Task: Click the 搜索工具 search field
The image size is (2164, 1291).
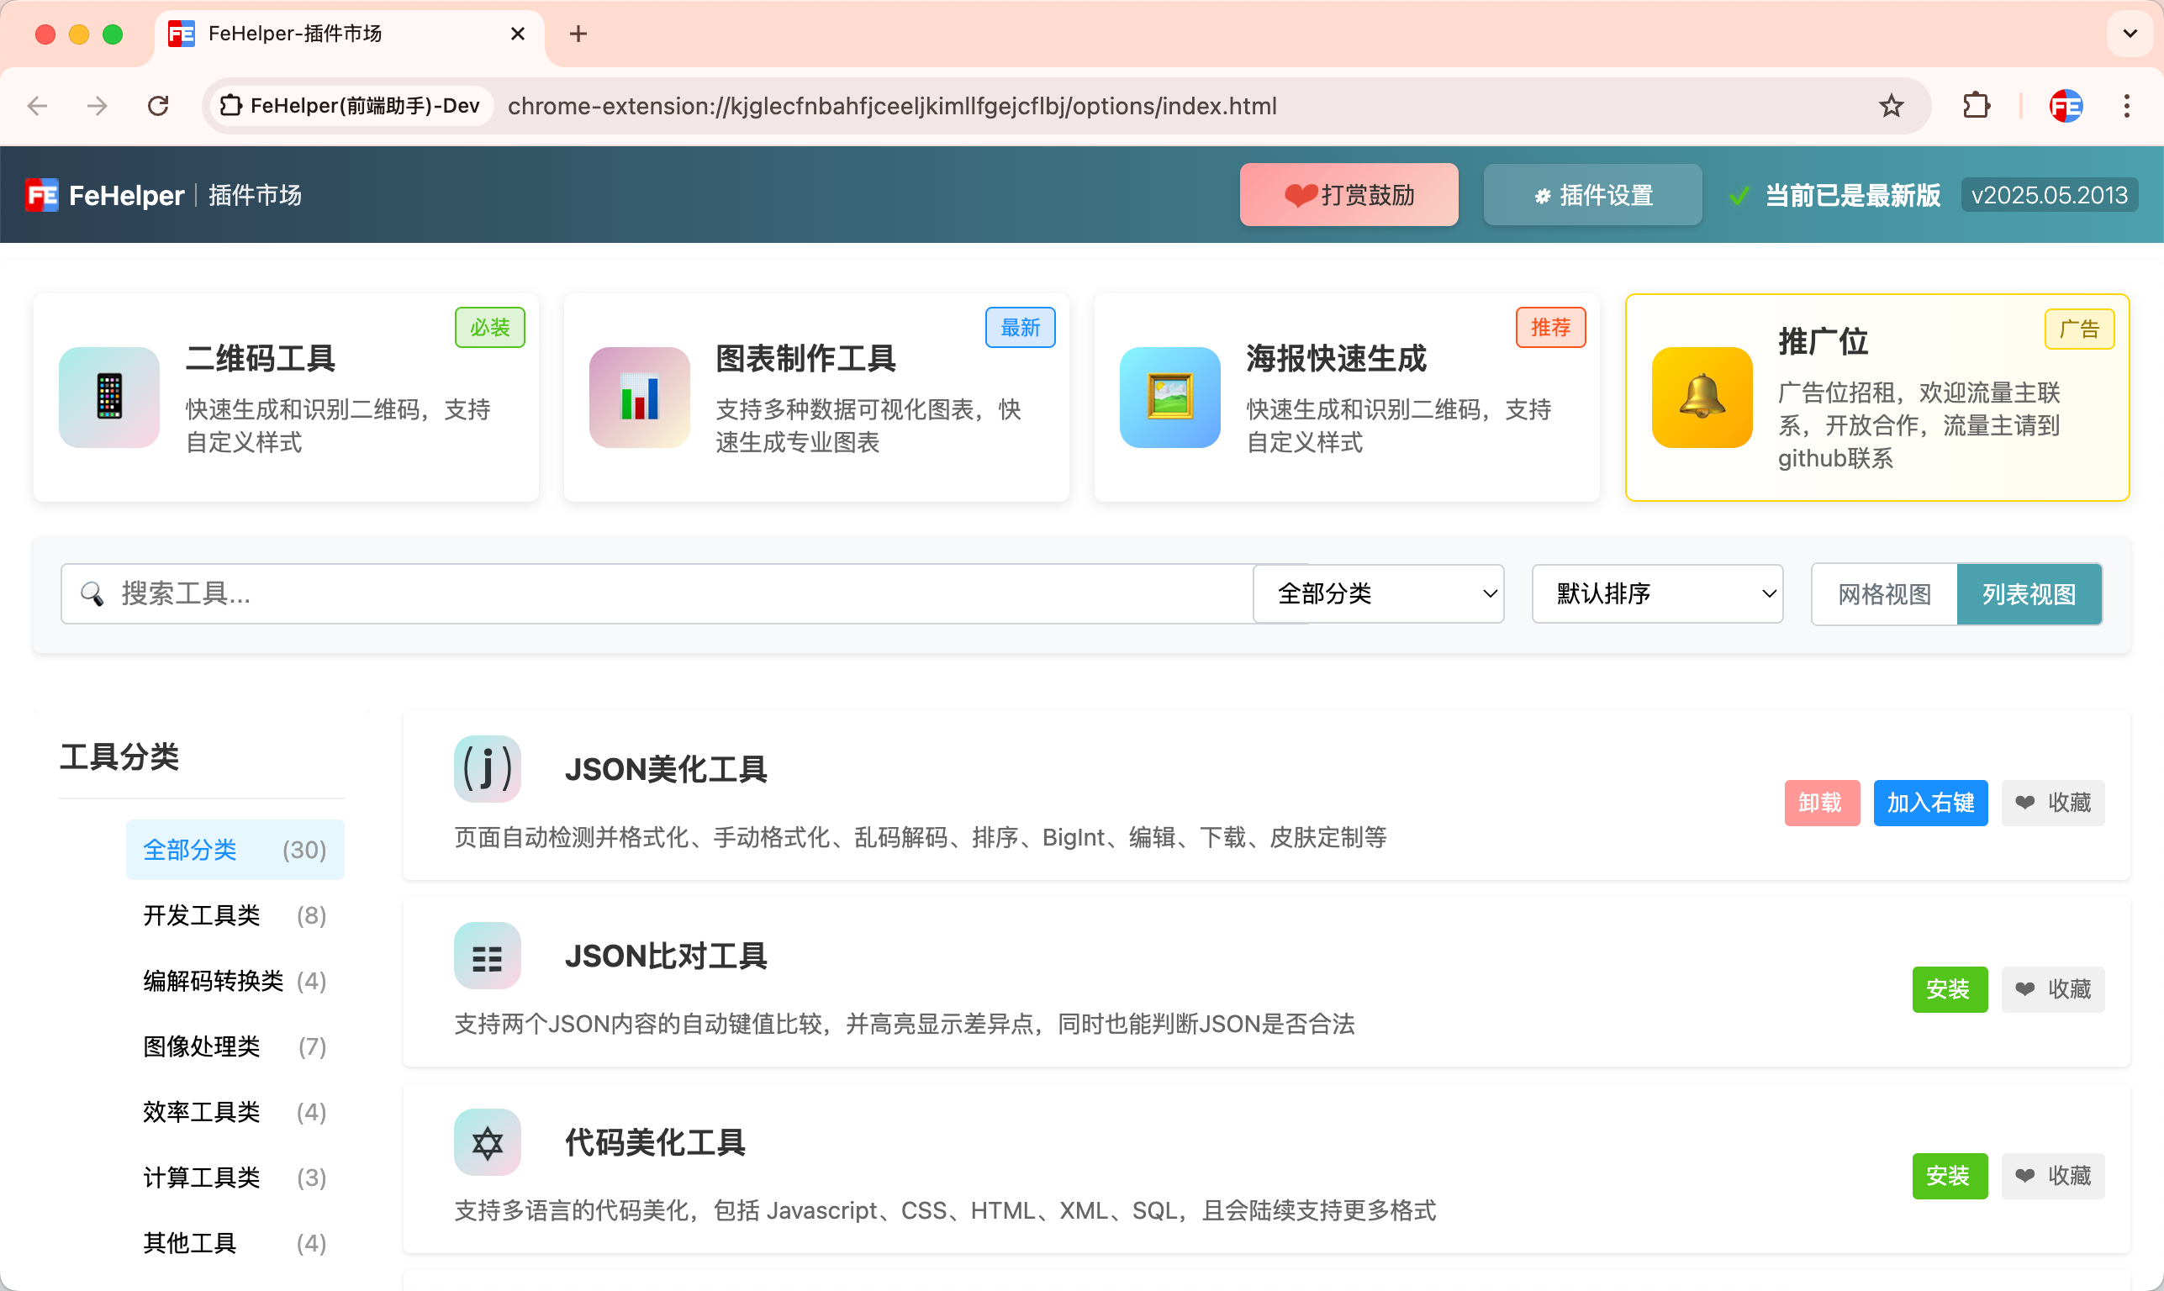Action: 657,593
